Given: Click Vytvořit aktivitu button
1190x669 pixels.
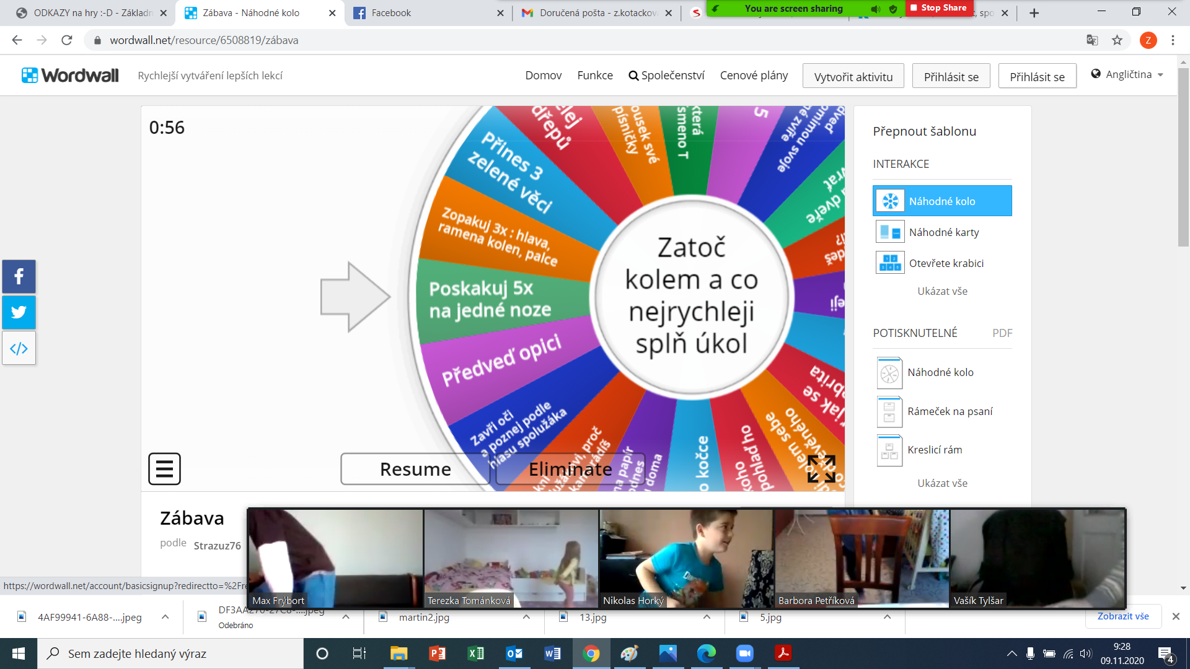Looking at the screenshot, I should click(x=853, y=76).
